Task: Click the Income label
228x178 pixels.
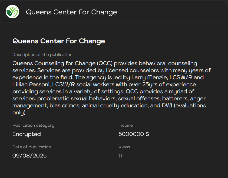Action: [x=125, y=125]
